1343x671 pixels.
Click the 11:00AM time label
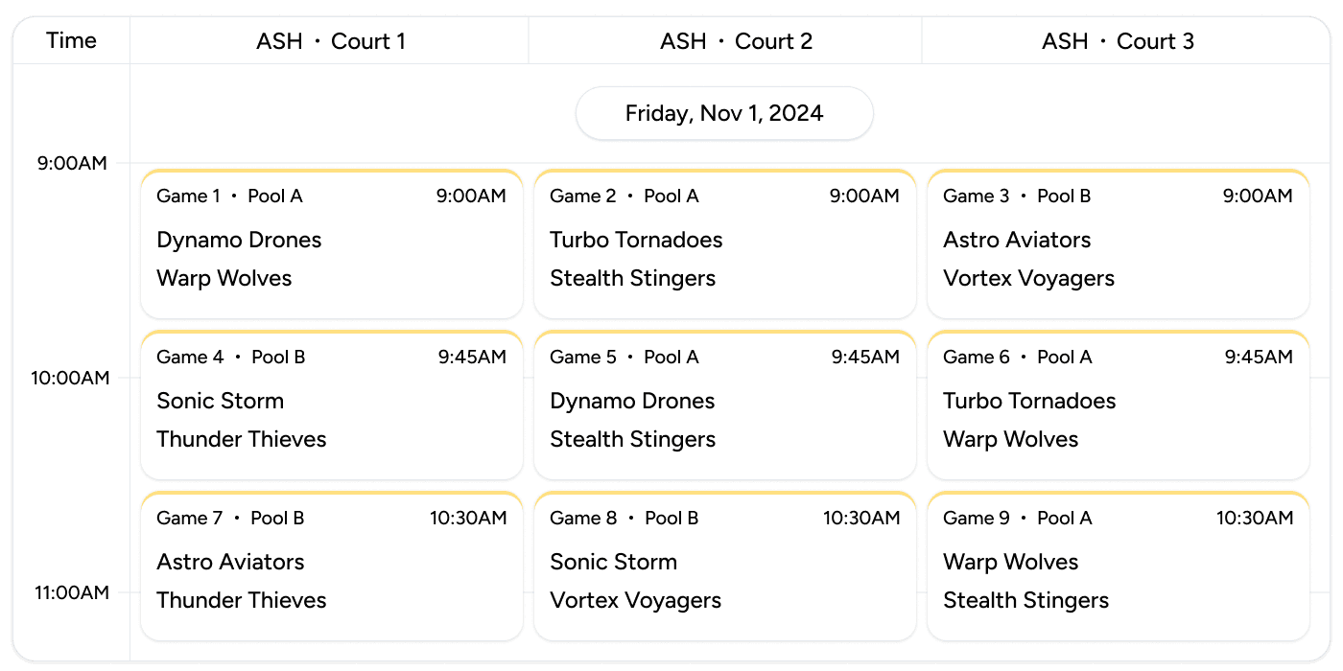pos(71,592)
